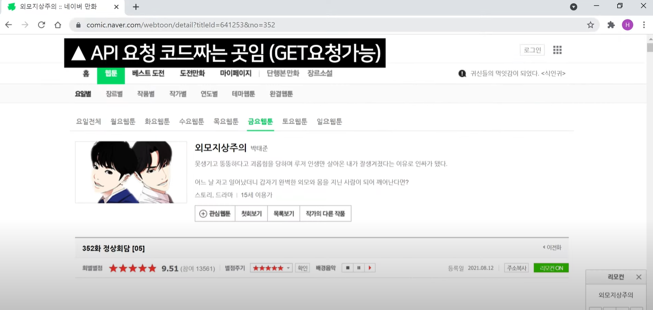Screen dimensions: 653x310
Task: Click the browser forward arrow
Action: (25, 25)
